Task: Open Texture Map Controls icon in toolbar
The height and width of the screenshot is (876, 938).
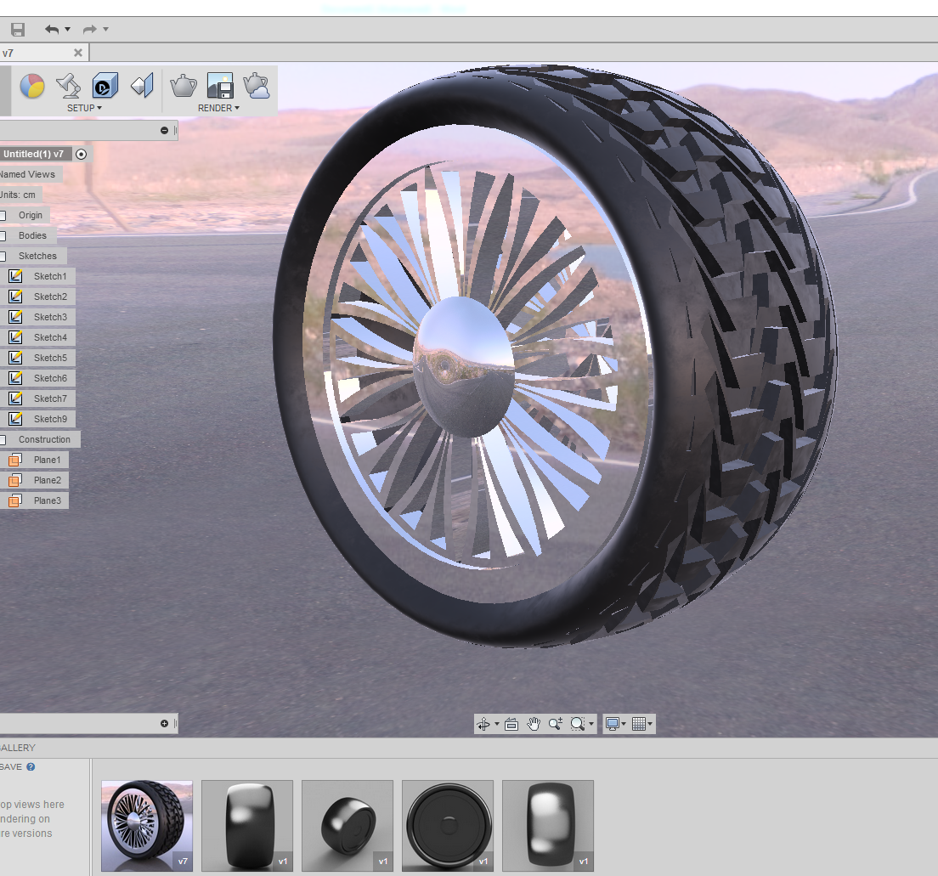Action: coord(141,85)
